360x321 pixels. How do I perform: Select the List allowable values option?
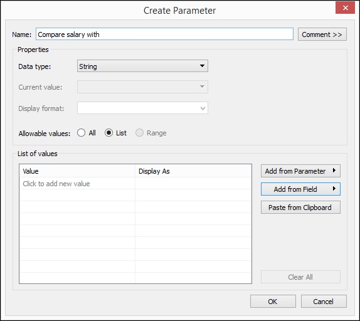109,133
